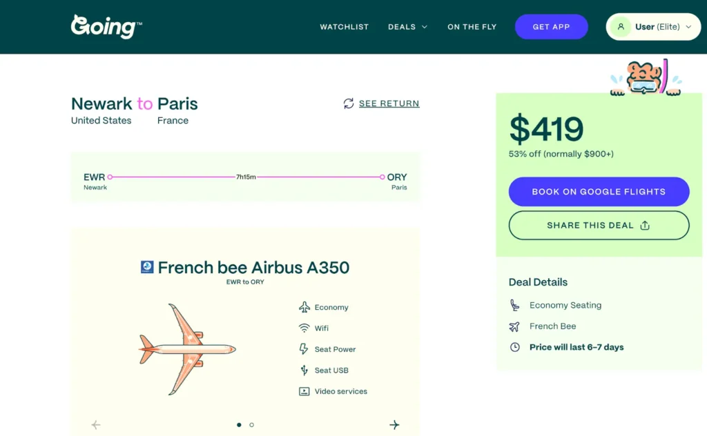Click the EWR to ORY flight route line
This screenshot has width=707, height=436.
coord(245,177)
